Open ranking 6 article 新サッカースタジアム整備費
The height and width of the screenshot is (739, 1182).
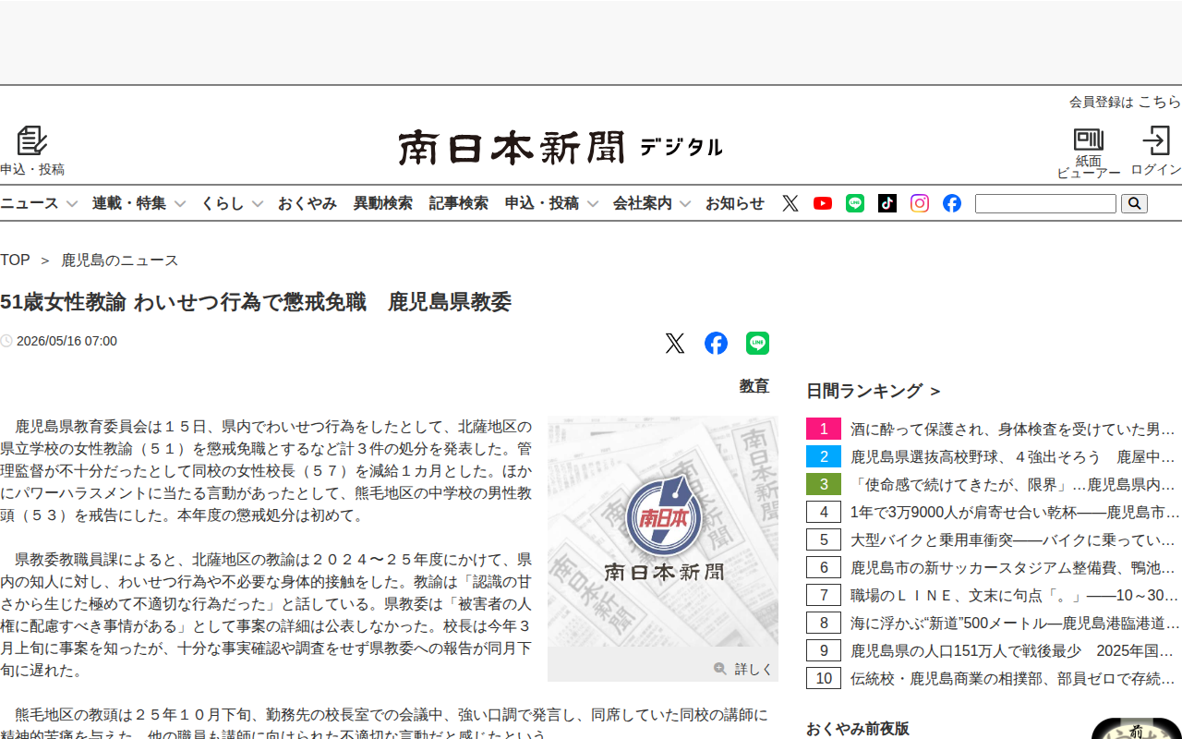[1012, 567]
